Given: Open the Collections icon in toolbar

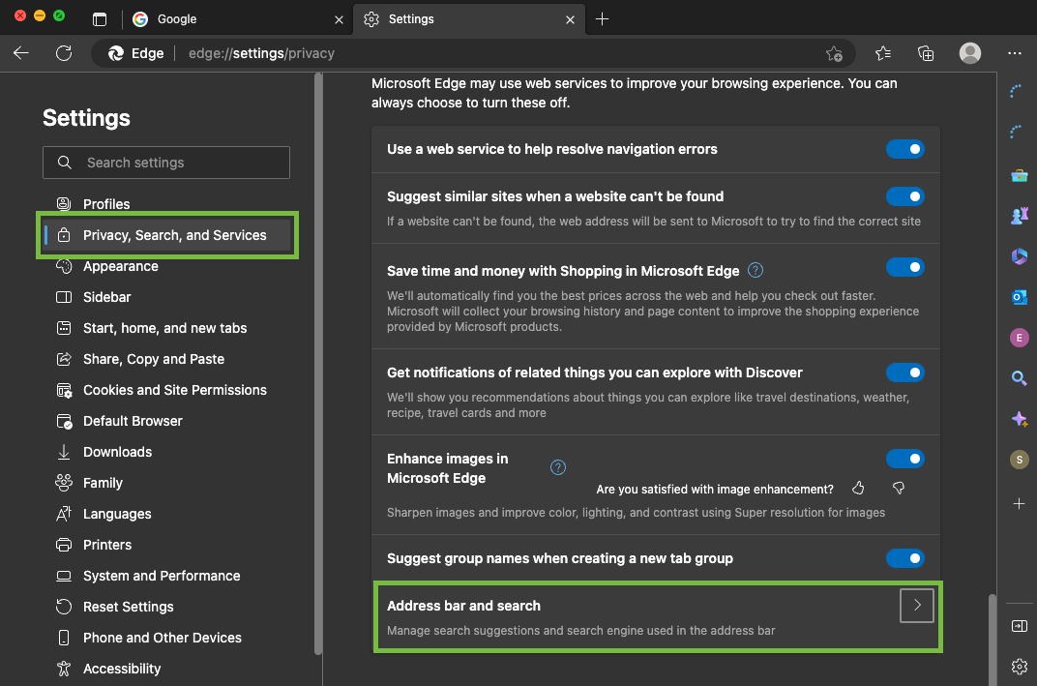Looking at the screenshot, I should click(926, 53).
